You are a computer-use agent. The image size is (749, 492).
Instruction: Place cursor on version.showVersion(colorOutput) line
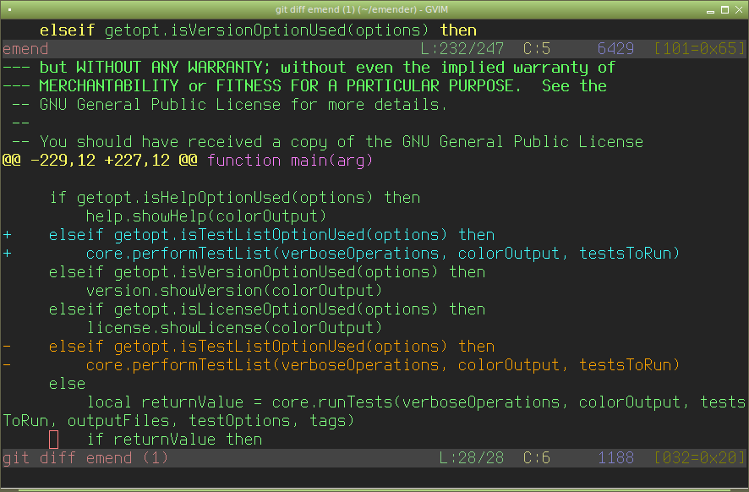[234, 291]
